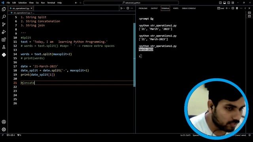Open the Go menu
Image resolution: width=253 pixels, height=142 pixels.
37,3
